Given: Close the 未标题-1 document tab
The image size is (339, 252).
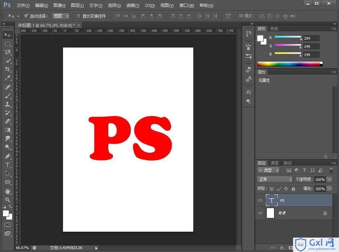Looking at the screenshot, I should pyautogui.click(x=79, y=25).
